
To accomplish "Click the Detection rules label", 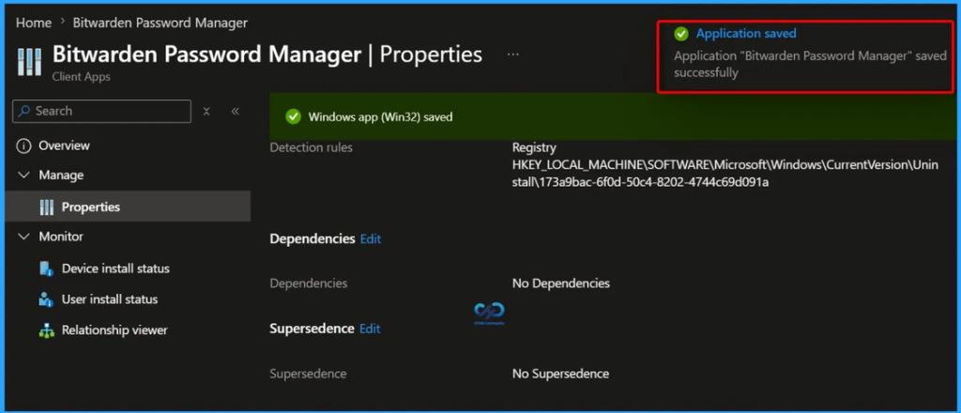I will [312, 147].
